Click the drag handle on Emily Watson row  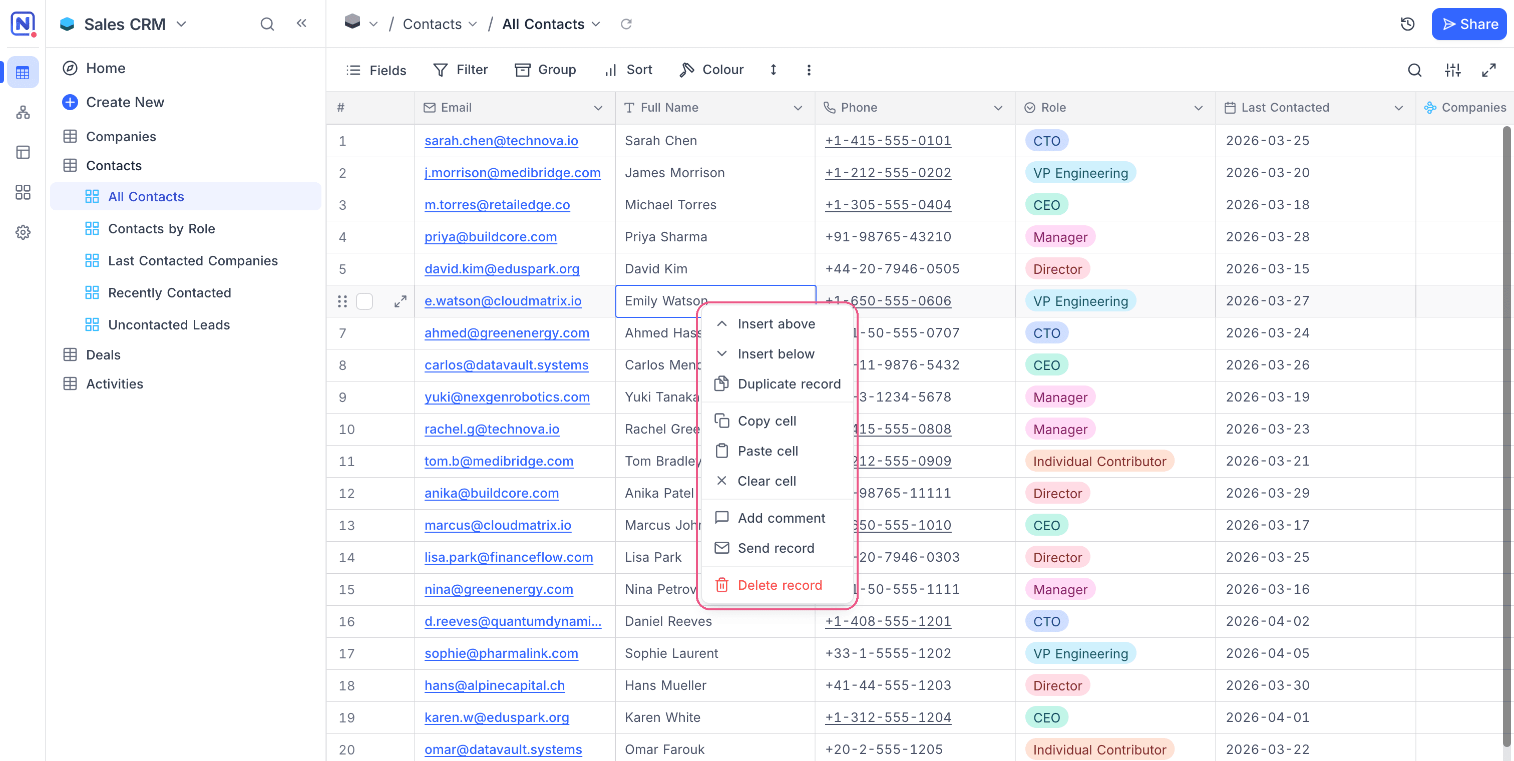[342, 301]
